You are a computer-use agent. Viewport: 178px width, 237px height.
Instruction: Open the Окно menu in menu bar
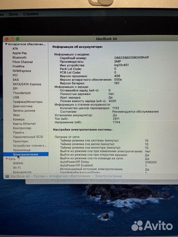point(13,14)
